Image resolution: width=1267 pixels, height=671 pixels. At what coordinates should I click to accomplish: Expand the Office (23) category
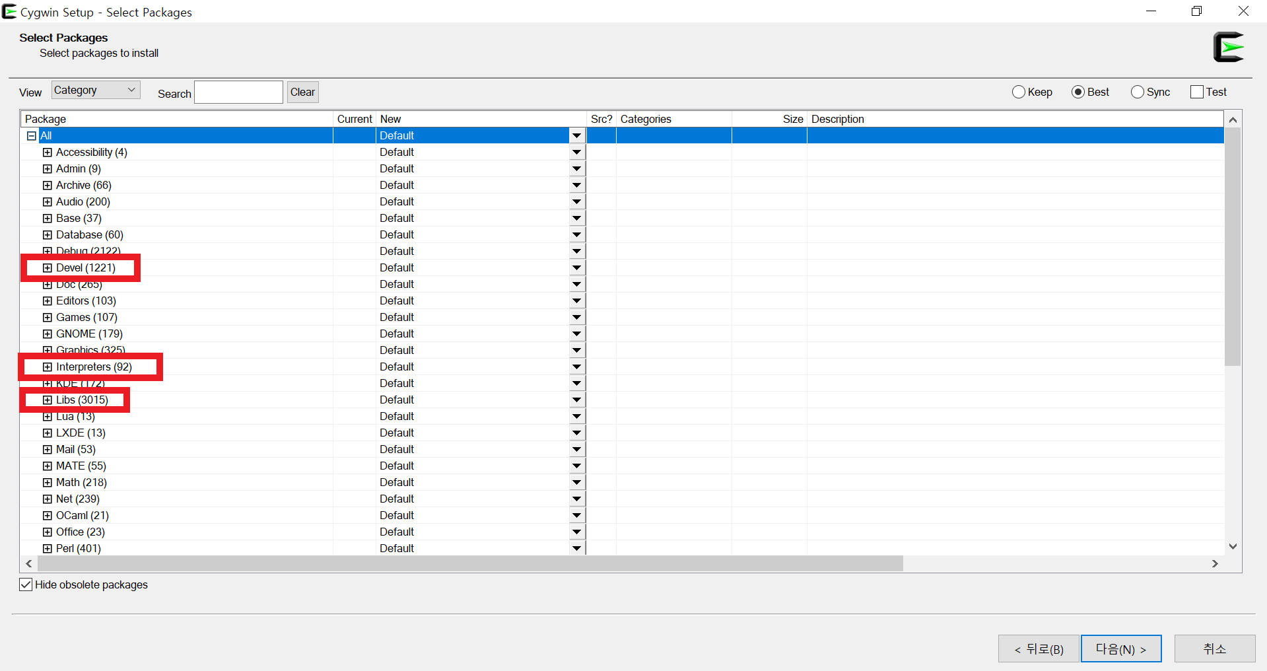pos(48,532)
